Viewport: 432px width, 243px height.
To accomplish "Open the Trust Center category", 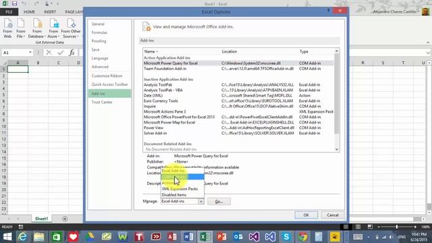I will 102,102.
